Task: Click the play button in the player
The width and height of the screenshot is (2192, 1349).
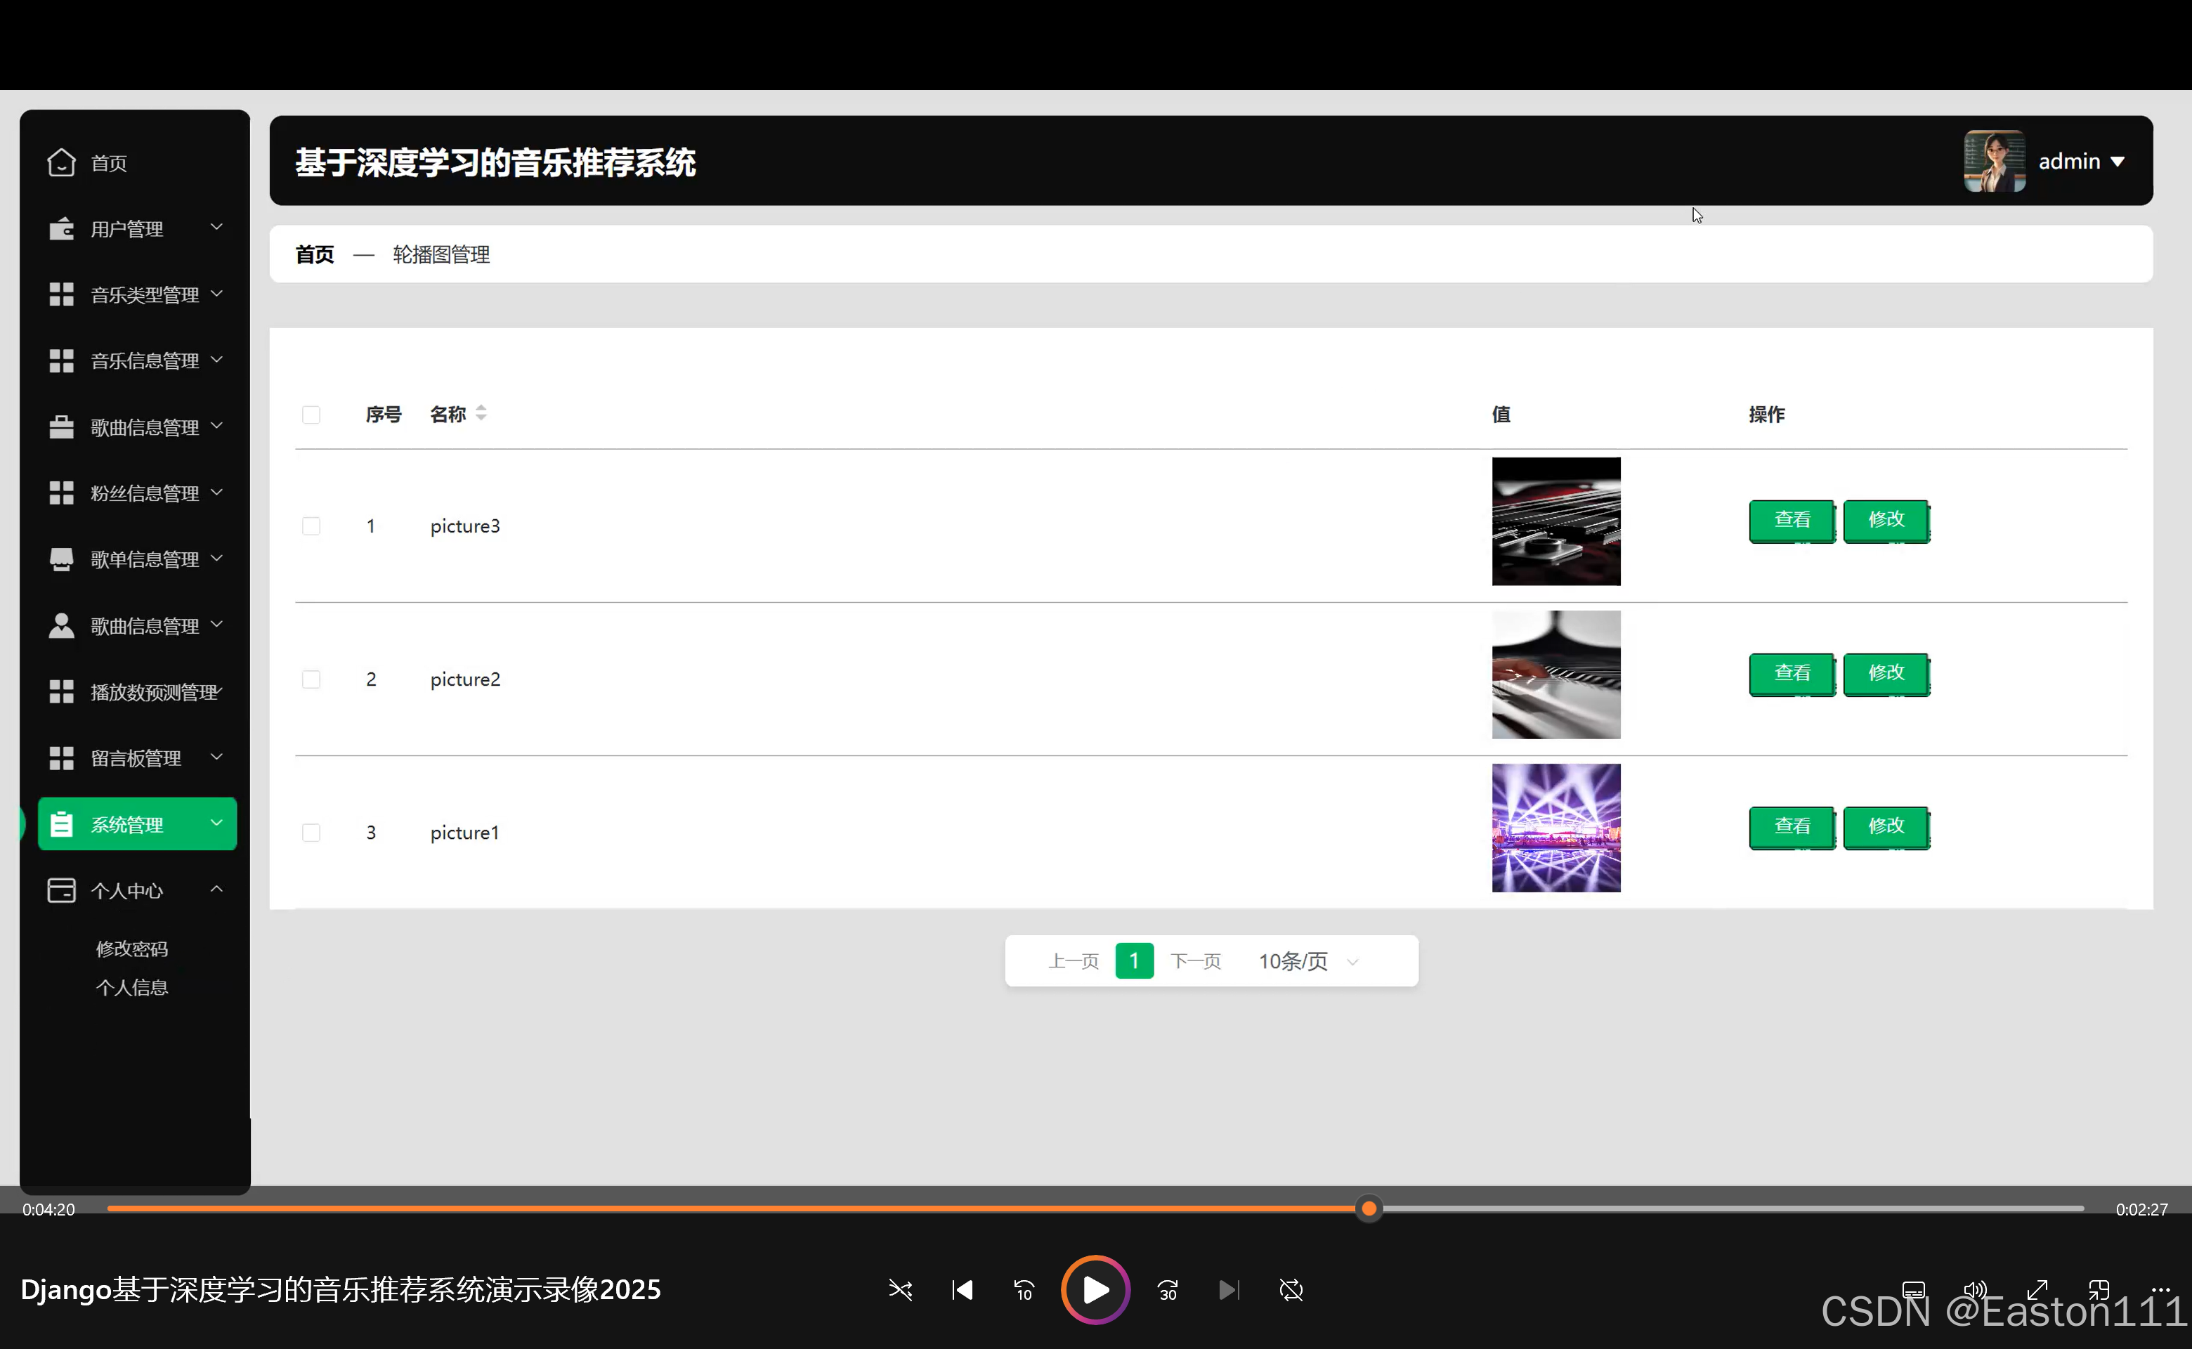Action: [1095, 1289]
